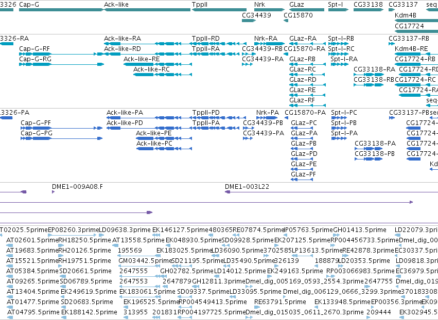Open the TppII gene label
438x320 pixels.
(x=200, y=5)
